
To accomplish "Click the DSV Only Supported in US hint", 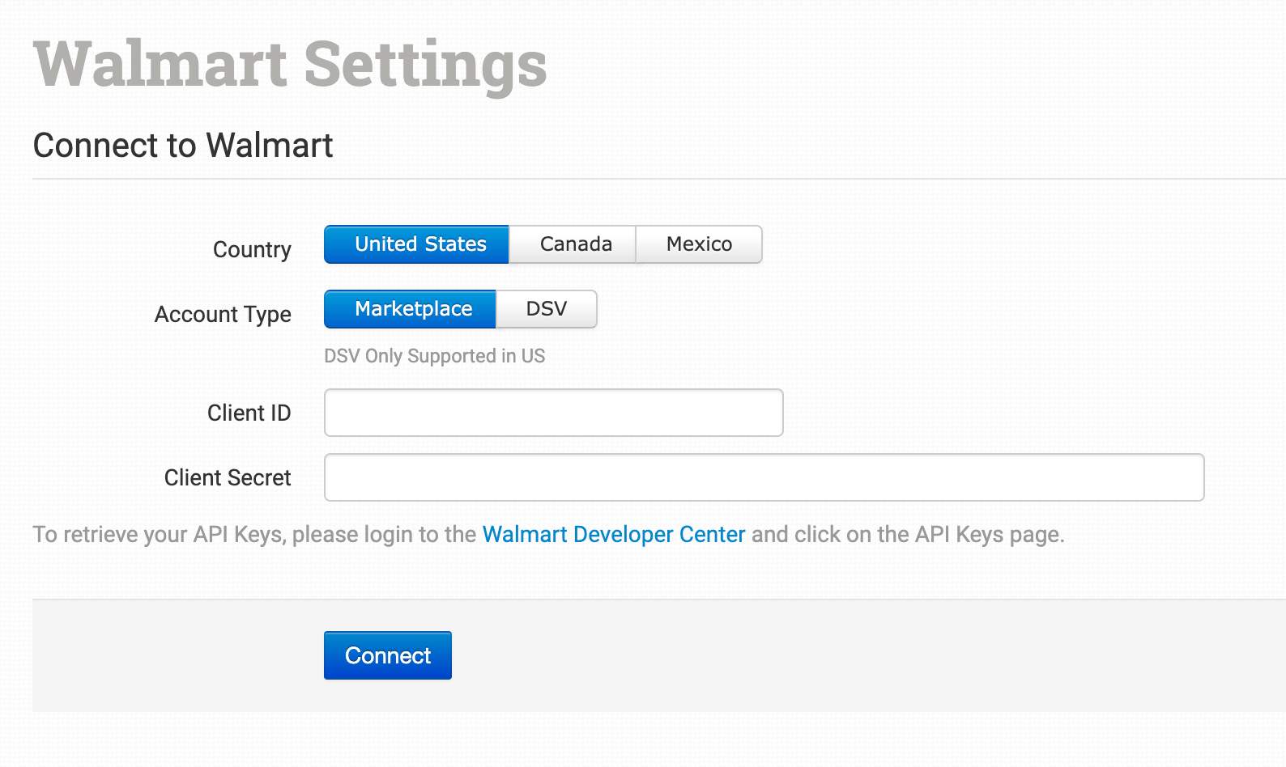I will tap(434, 356).
